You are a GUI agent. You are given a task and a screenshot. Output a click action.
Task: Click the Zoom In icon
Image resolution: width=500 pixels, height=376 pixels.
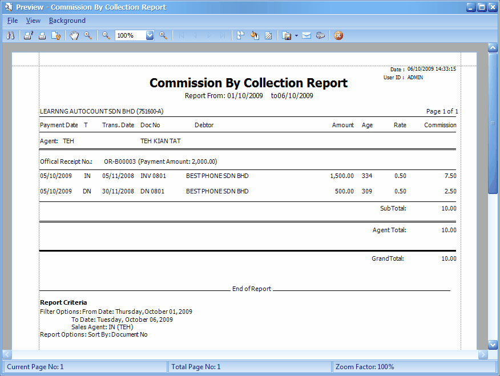tap(163, 35)
